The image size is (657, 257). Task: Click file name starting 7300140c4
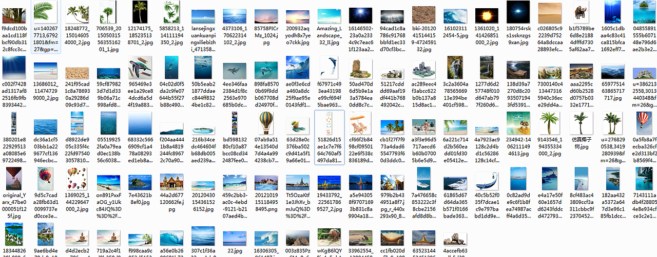click(550, 94)
